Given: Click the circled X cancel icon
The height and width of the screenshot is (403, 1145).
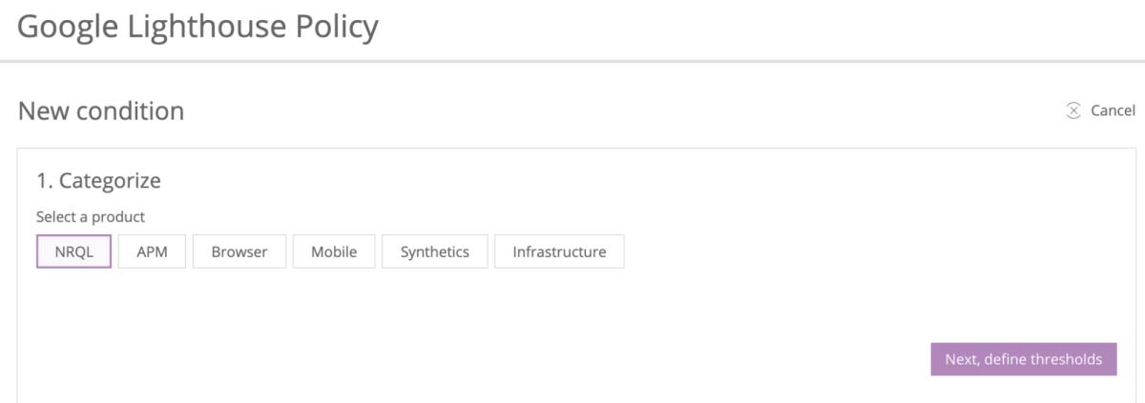Looking at the screenshot, I should pyautogui.click(x=1073, y=111).
